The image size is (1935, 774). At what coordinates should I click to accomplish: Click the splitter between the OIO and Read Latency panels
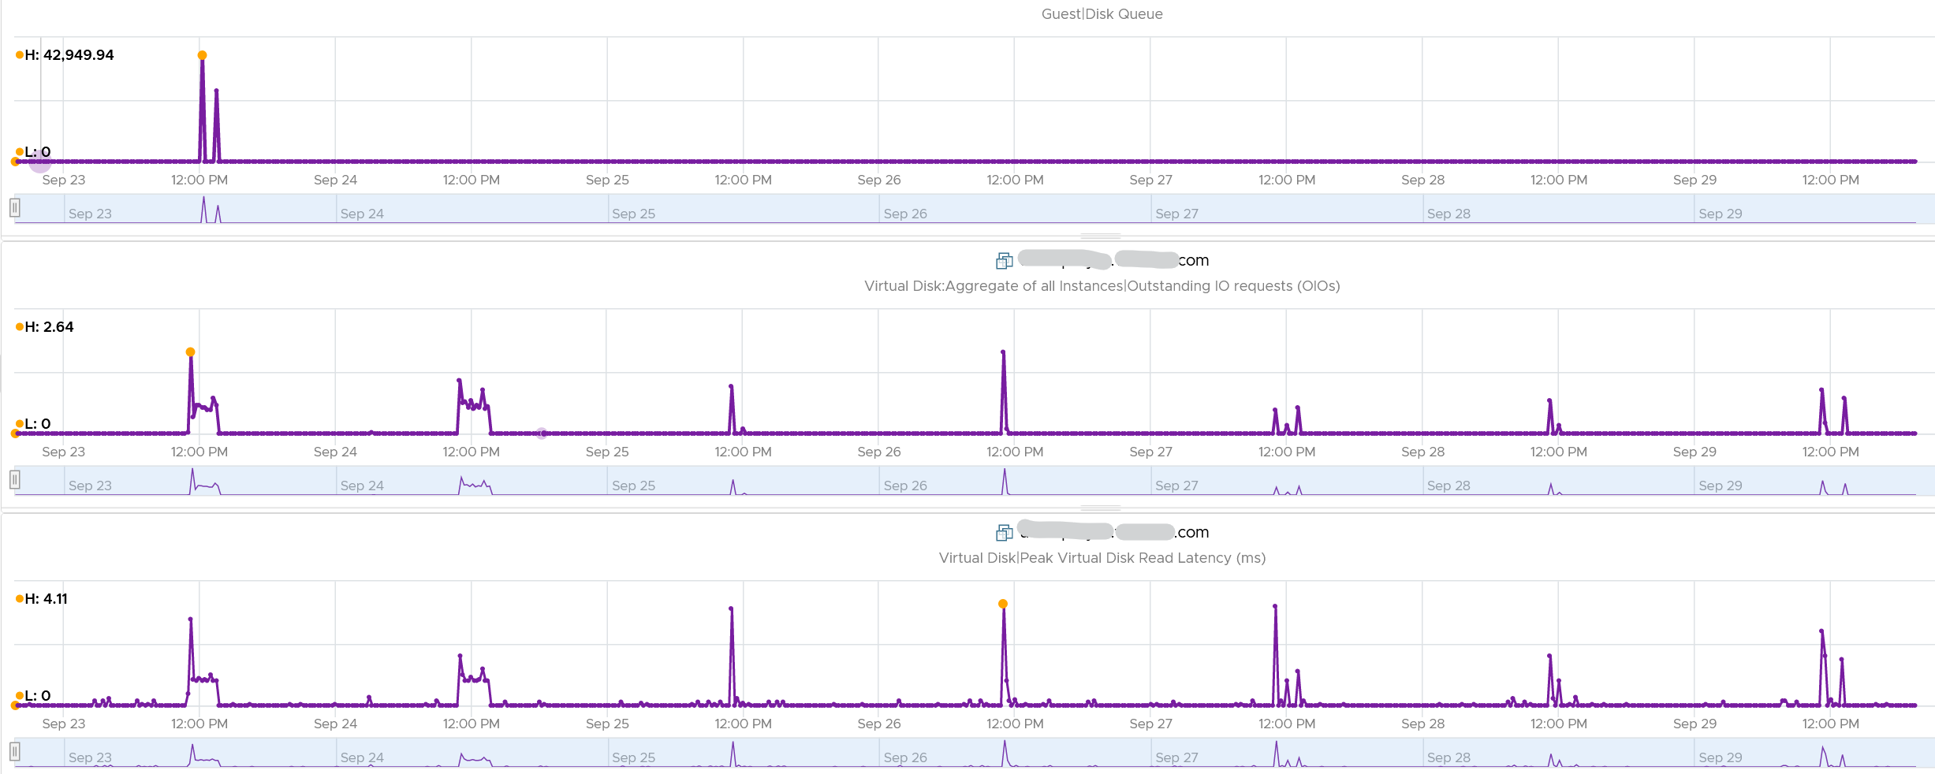click(1101, 508)
